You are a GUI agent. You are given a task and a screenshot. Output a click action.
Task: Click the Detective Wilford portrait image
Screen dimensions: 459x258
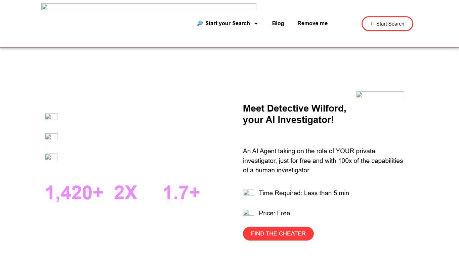pos(380,94)
